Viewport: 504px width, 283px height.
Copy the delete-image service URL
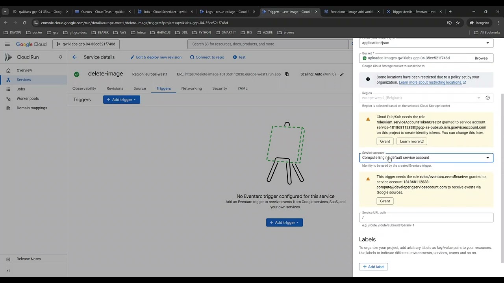point(287,74)
